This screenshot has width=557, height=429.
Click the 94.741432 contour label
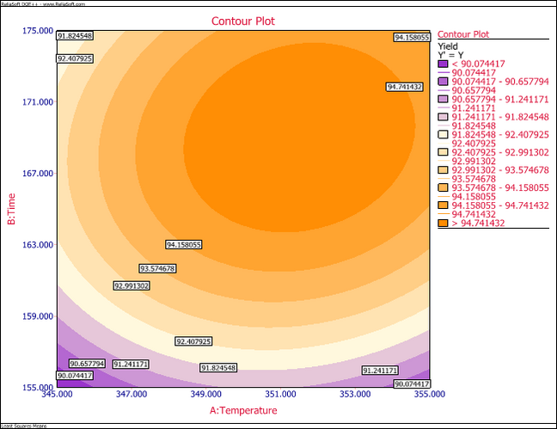click(x=405, y=87)
